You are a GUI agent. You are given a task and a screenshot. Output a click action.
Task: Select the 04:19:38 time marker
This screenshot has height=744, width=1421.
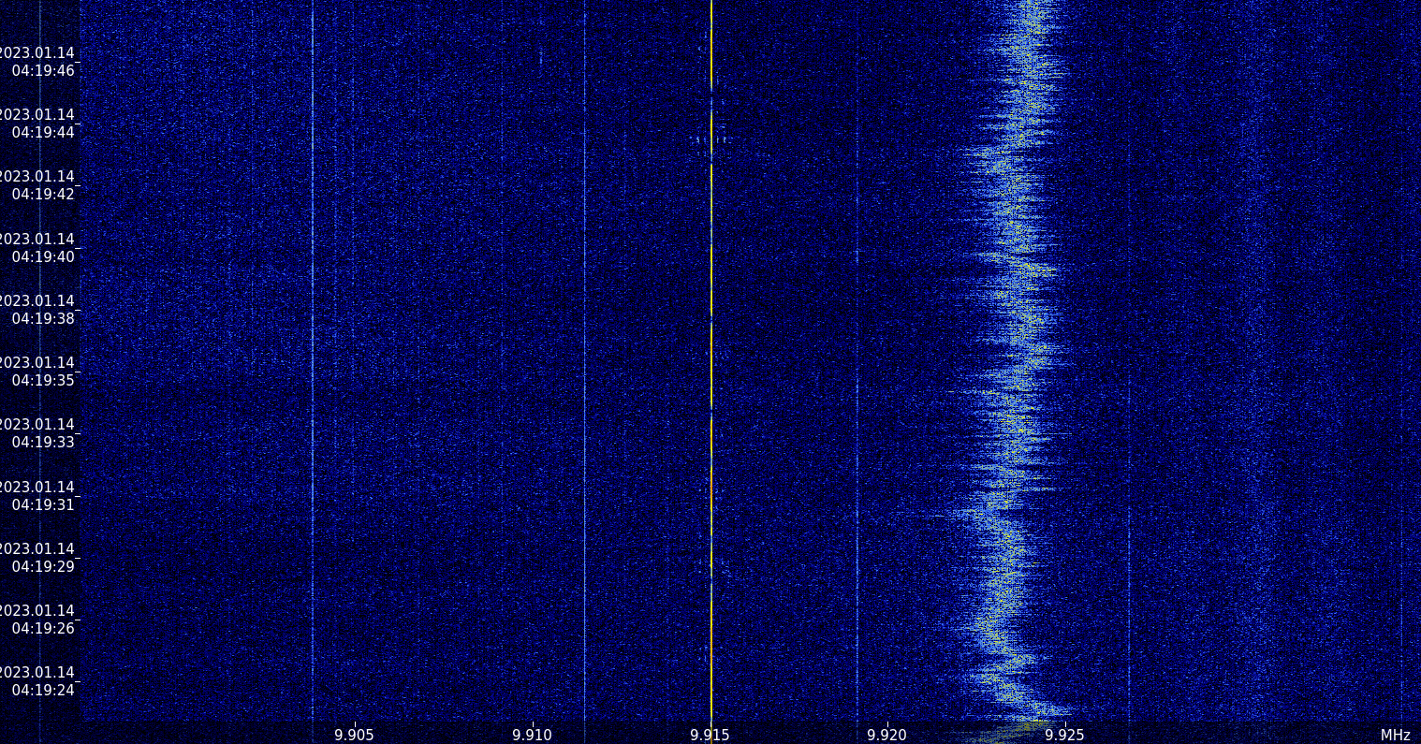coord(42,318)
